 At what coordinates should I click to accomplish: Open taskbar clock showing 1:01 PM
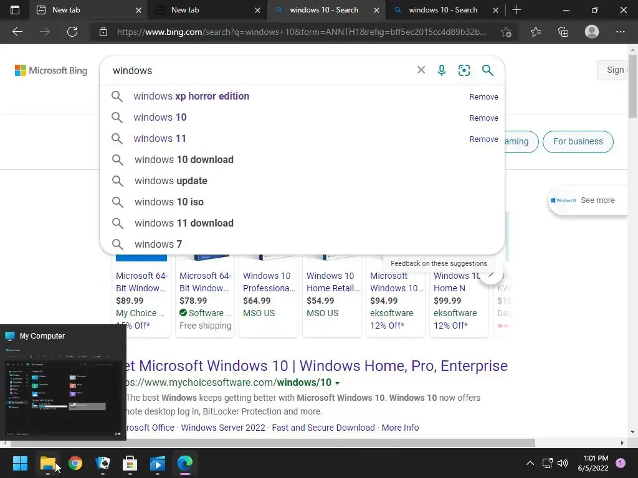(593, 463)
